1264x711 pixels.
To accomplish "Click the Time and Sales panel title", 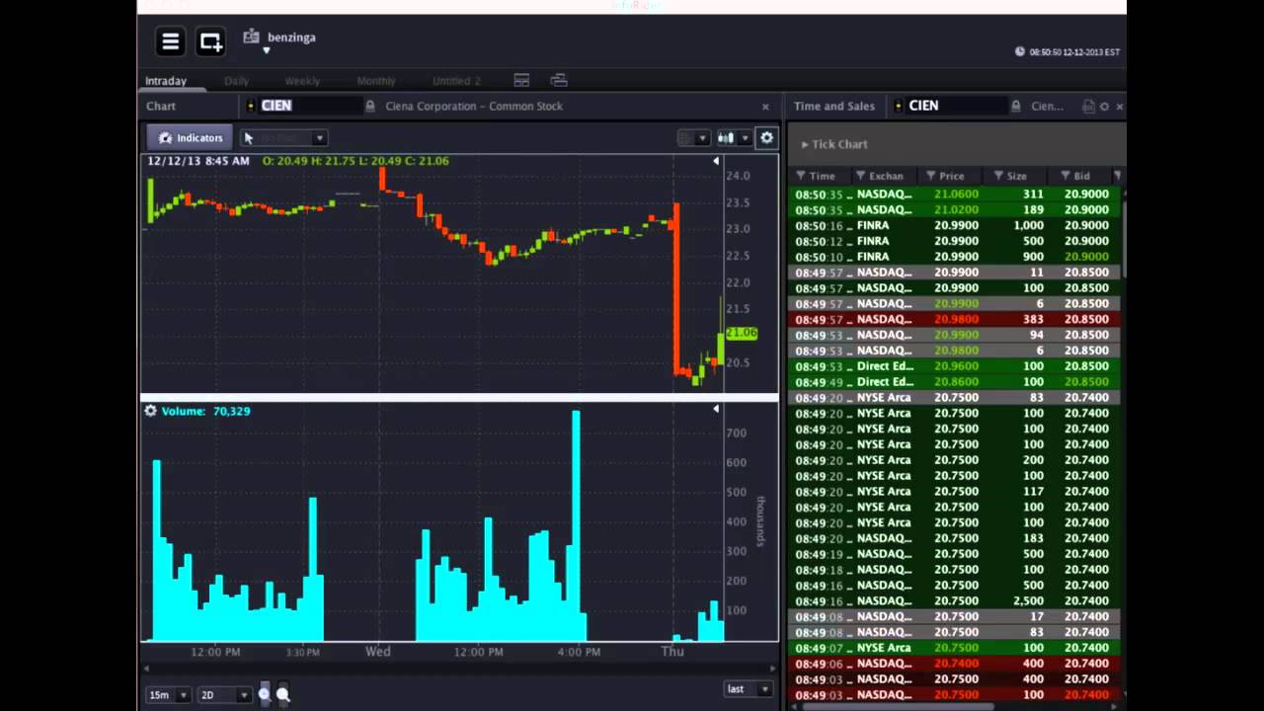I will coord(834,106).
